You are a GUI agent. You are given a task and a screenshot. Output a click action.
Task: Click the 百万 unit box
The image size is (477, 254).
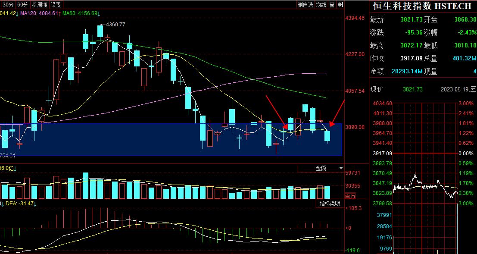click(x=350, y=196)
